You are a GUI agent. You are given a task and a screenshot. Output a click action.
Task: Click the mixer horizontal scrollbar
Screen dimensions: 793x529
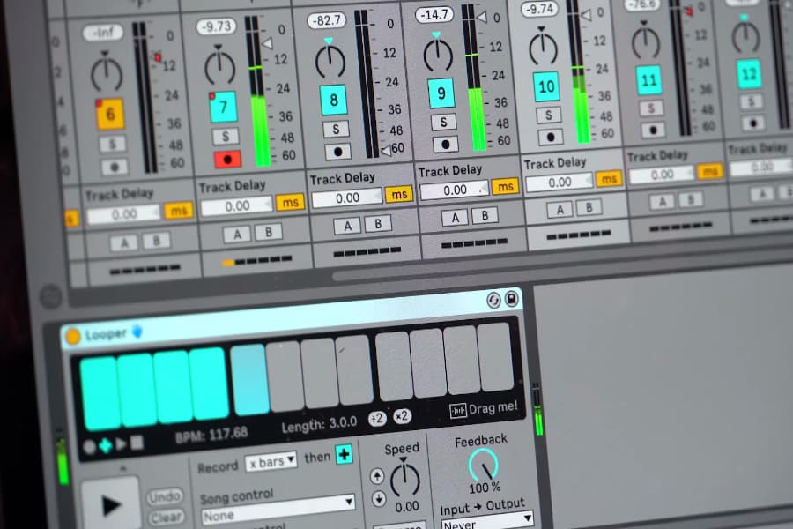click(561, 260)
